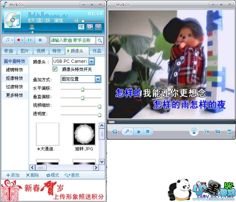
Task: Select 抠像特效 in the sidebar
Action: coord(15,78)
